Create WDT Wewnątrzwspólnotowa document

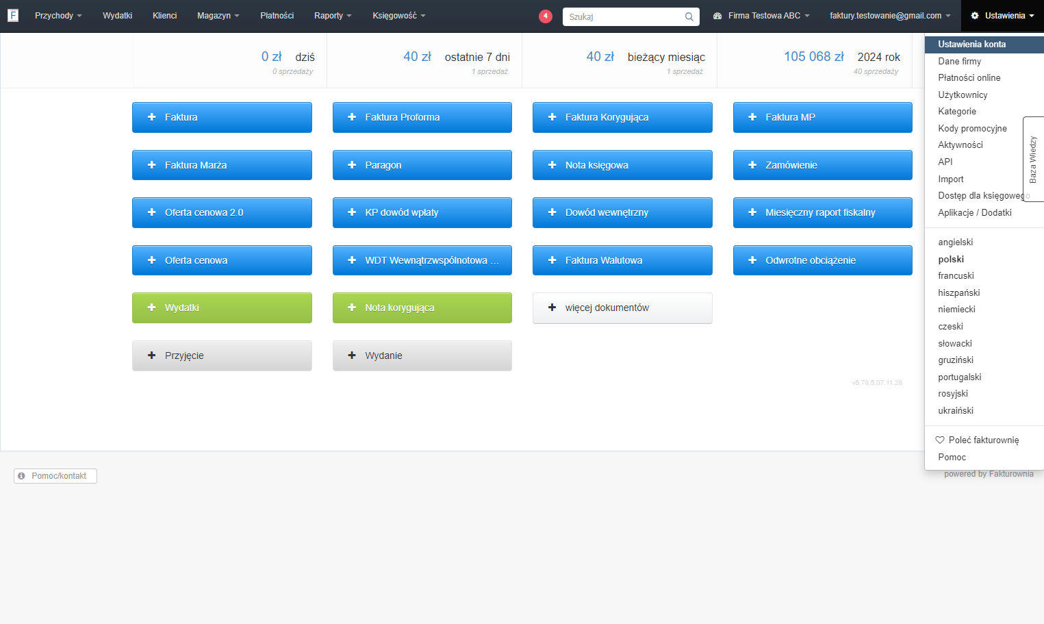click(x=422, y=260)
